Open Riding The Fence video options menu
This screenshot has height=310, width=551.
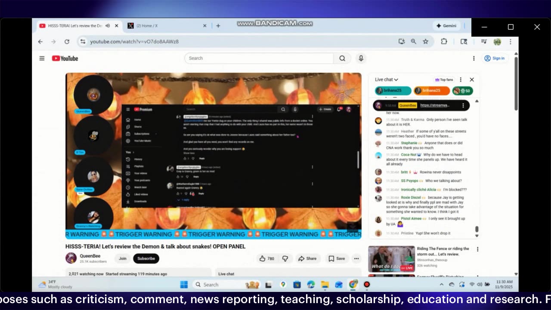pyautogui.click(x=477, y=249)
